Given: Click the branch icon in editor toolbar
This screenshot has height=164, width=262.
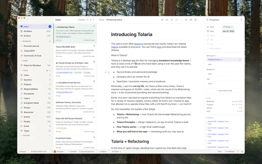Looking at the screenshot, I should [172, 20].
